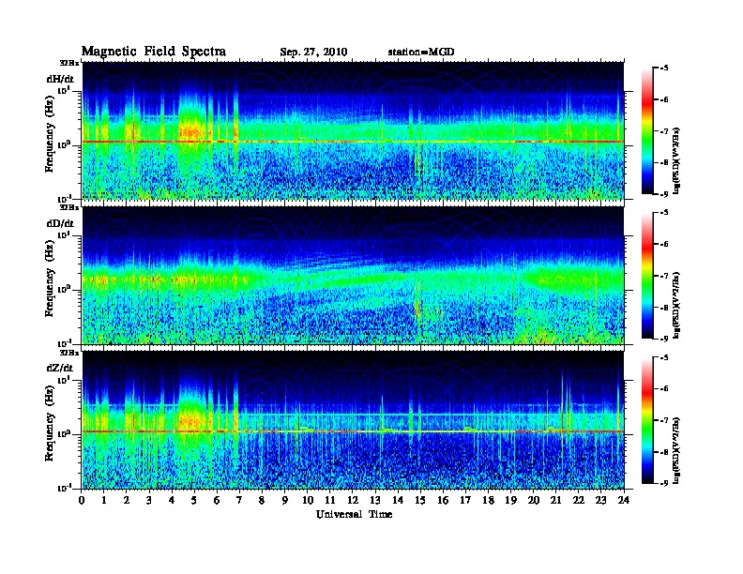Click hour tick label "16" on the time axis
The image size is (743, 574).
pyautogui.click(x=443, y=501)
